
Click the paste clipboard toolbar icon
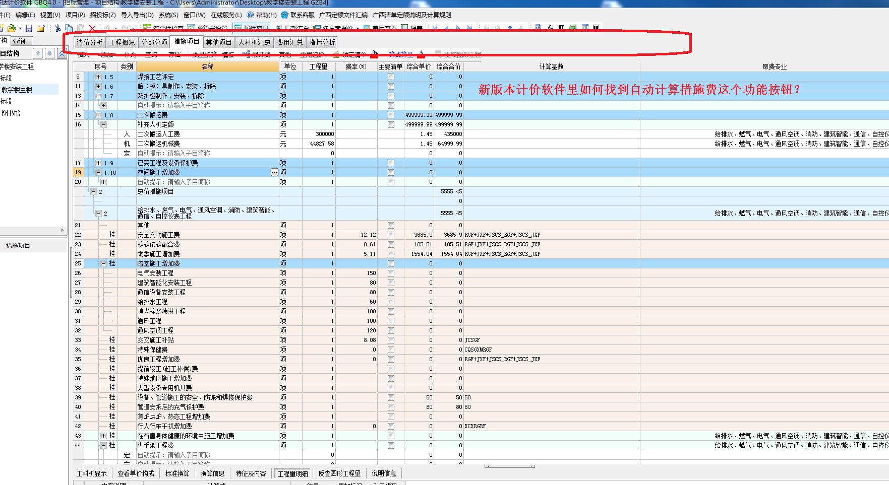(81, 28)
